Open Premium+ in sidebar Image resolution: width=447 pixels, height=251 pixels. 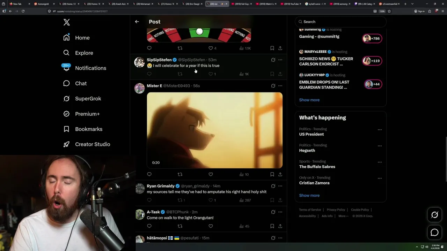tap(81, 114)
